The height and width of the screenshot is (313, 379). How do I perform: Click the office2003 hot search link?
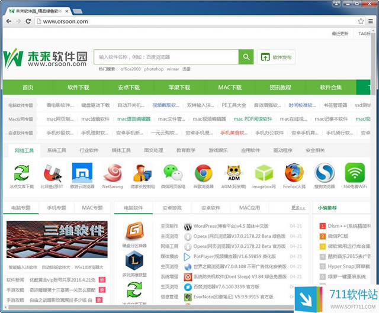click(x=130, y=69)
